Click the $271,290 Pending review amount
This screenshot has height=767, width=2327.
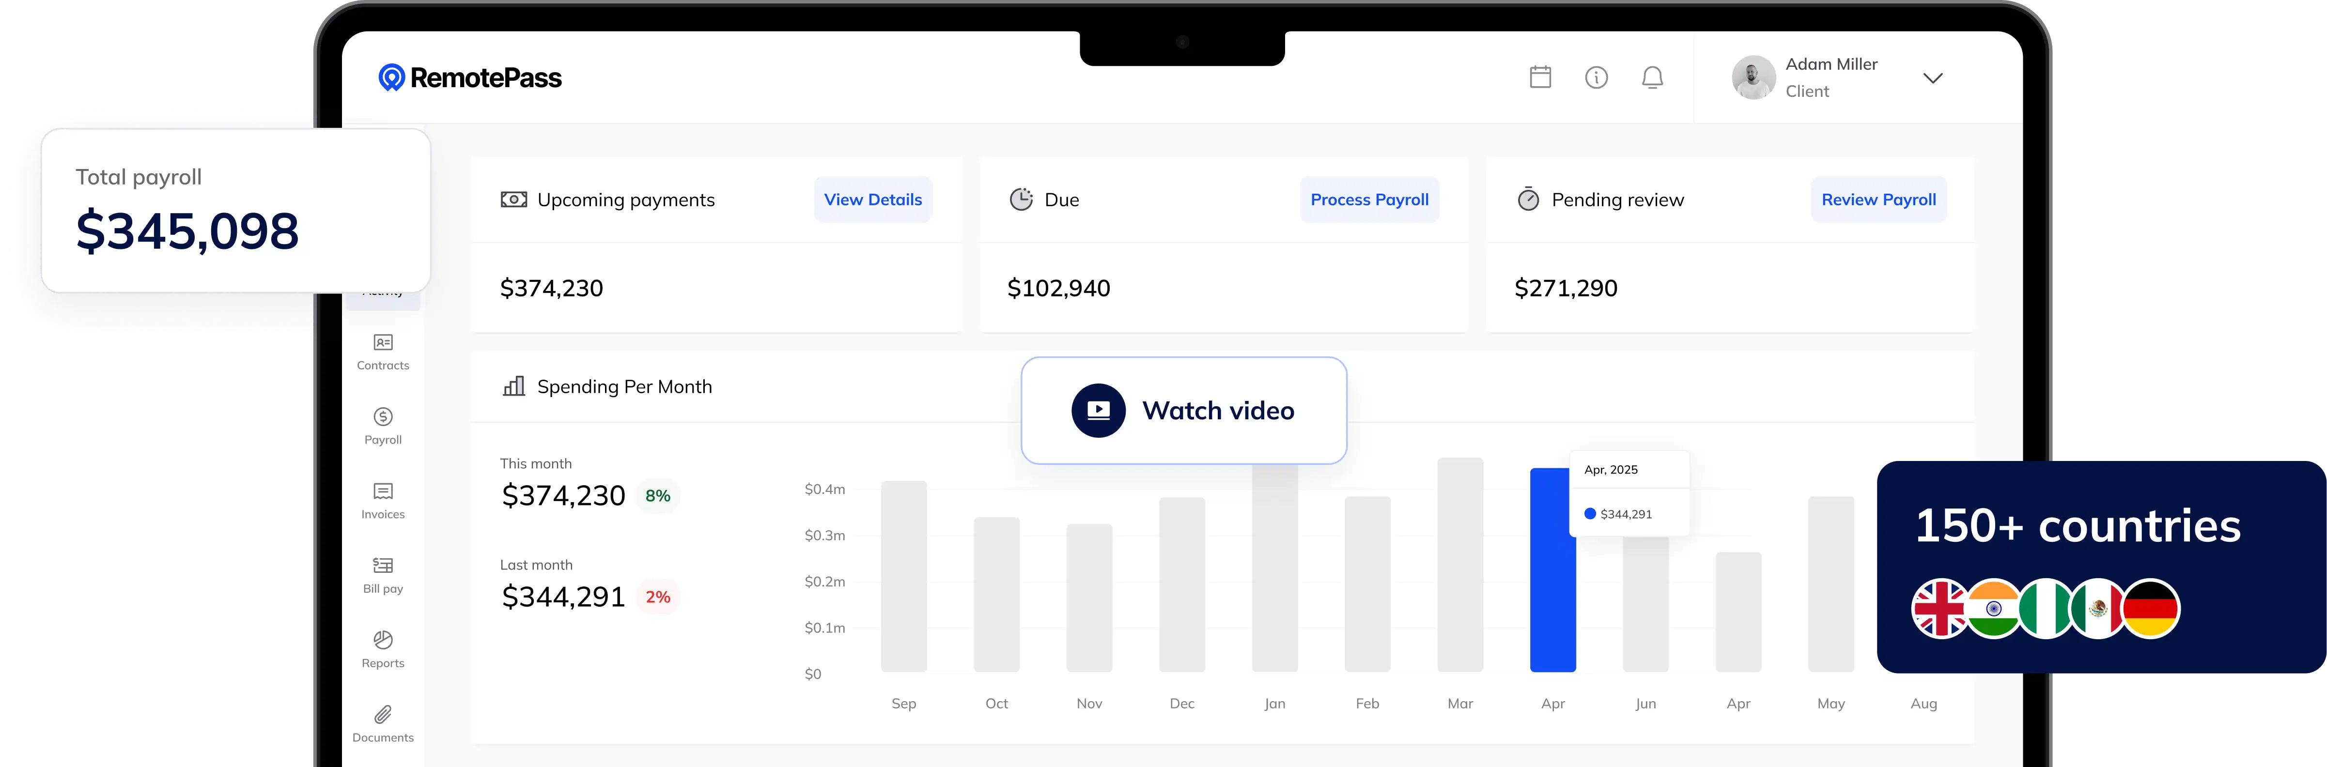point(1566,288)
